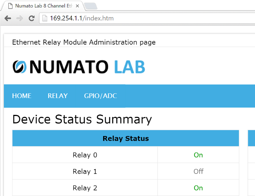This screenshot has height=196, width=255.
Task: Select the Relay Status table header
Action: click(x=126, y=138)
